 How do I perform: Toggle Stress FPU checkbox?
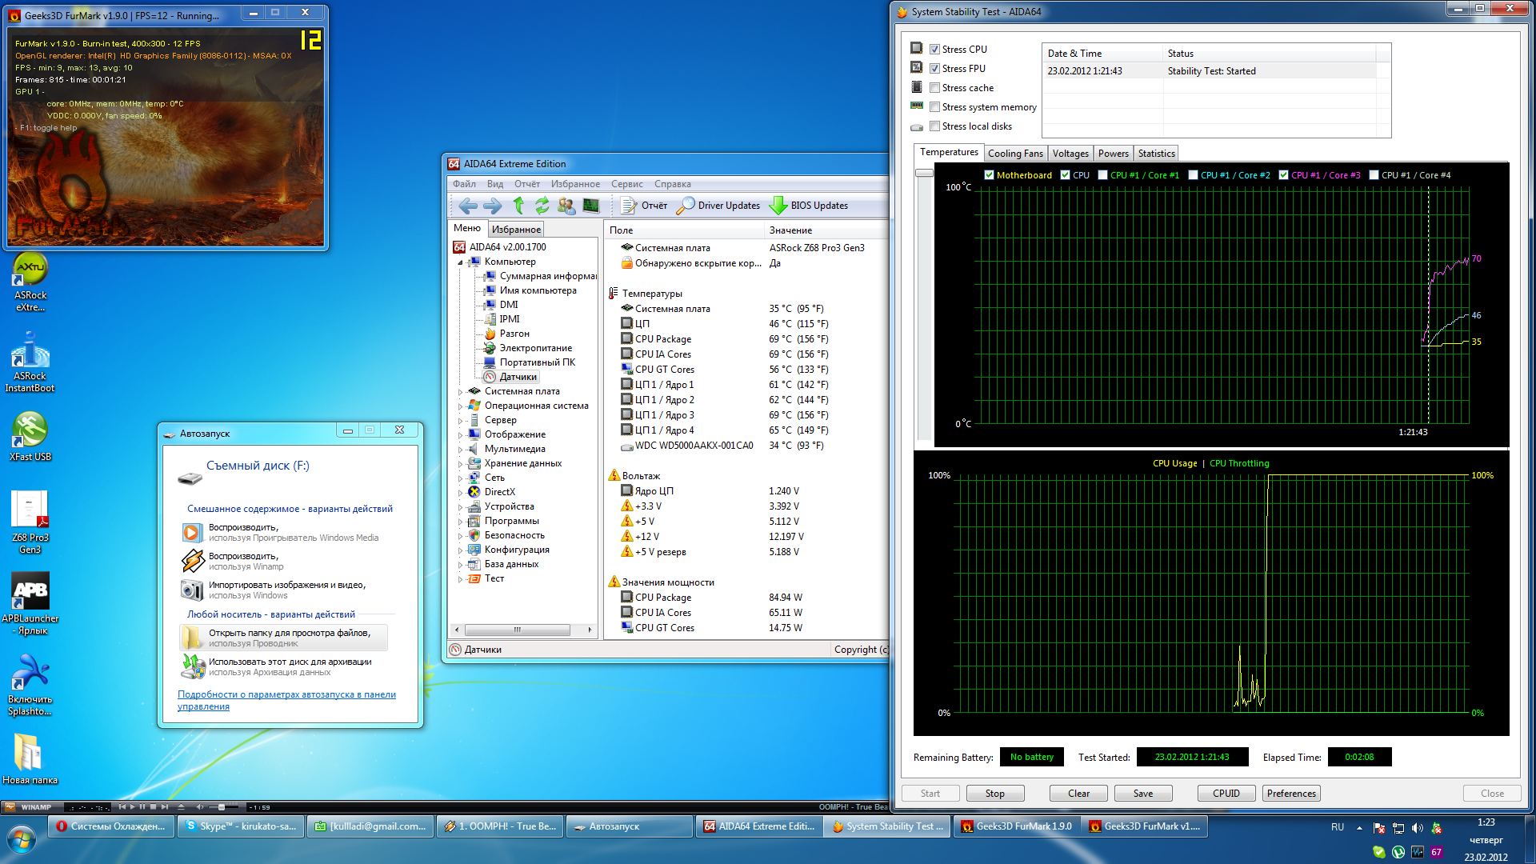[x=934, y=69]
